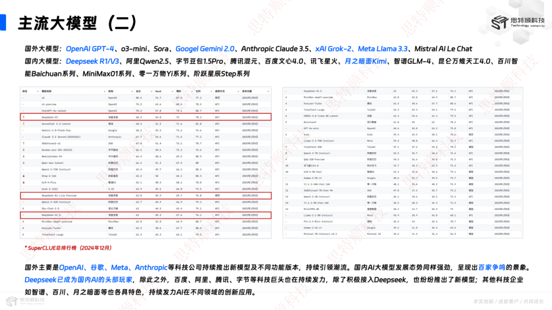The width and height of the screenshot is (552, 310).
Task: Click the DeepSeek-R1-Lite-Preview model name
Action: tap(59, 195)
